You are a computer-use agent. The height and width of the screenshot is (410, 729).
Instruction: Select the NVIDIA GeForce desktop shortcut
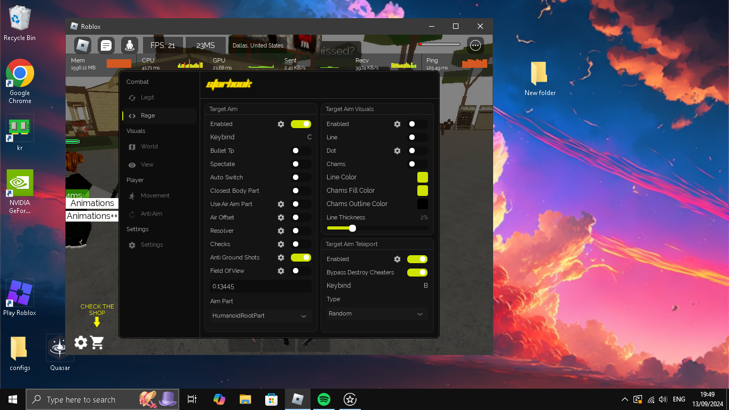point(20,192)
